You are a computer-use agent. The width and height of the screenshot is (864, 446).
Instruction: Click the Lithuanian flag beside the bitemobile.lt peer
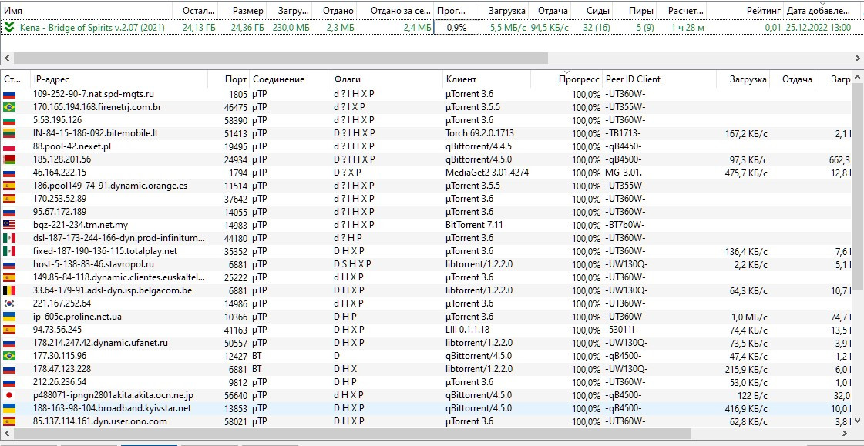(10, 133)
